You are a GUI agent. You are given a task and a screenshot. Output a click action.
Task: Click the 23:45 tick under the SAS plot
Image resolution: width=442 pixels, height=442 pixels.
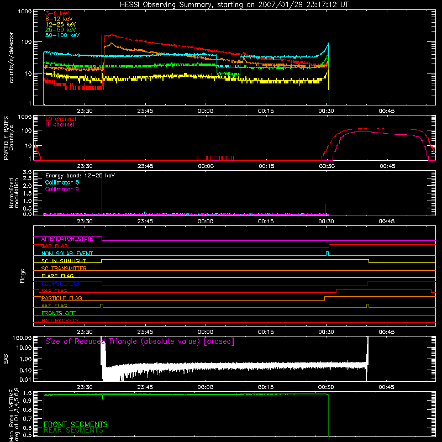click(x=145, y=387)
